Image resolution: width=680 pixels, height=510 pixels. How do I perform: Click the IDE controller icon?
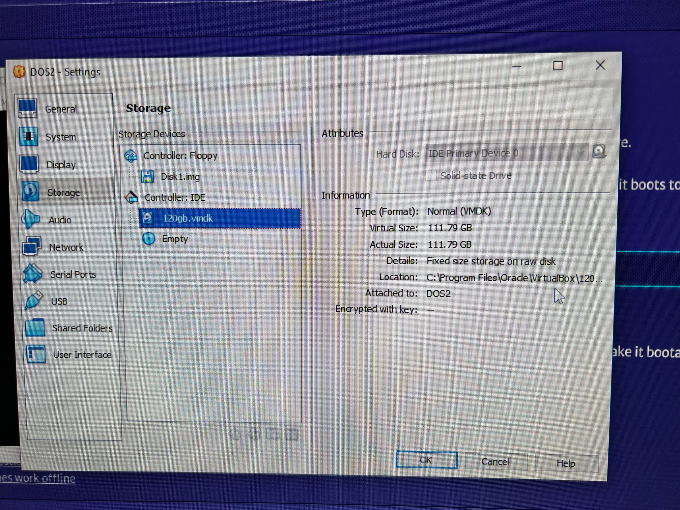tap(132, 197)
